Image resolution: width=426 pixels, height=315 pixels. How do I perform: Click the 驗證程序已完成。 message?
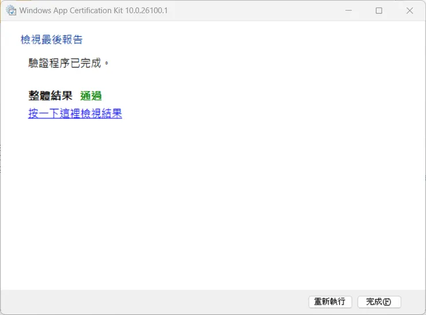tap(69, 63)
